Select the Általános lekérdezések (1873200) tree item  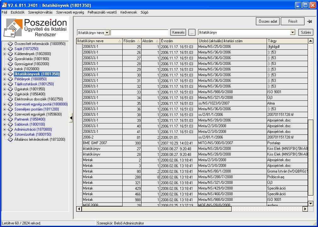[40, 140]
